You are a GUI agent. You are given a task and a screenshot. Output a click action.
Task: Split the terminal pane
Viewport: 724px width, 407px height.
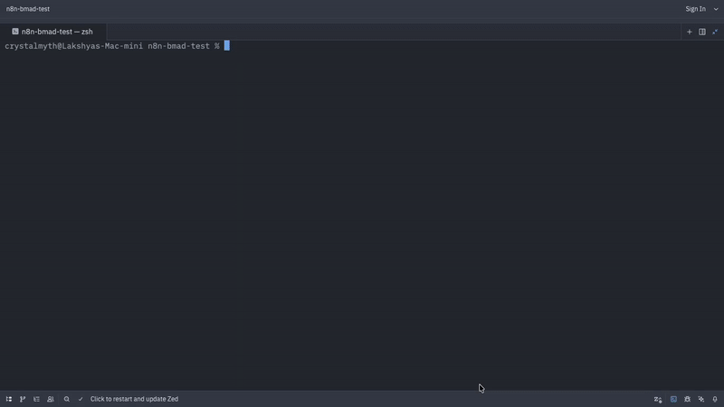pos(702,32)
